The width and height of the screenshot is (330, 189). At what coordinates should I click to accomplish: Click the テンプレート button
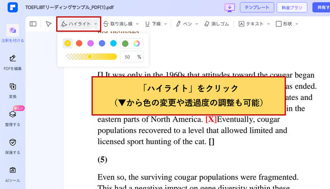[x=258, y=8]
